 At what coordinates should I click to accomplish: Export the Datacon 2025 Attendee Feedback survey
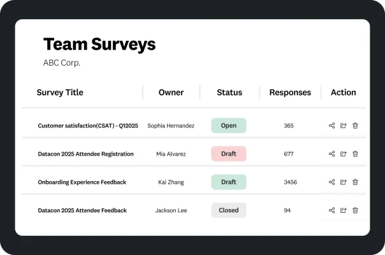point(344,210)
